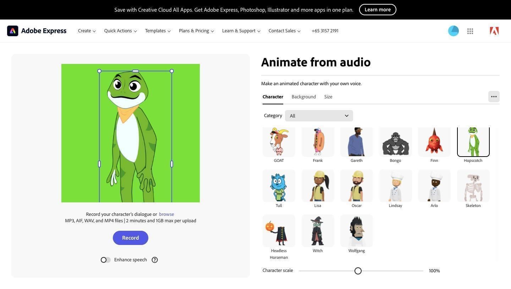Open the apps grid launcher icon
Image resolution: width=511 pixels, height=289 pixels.
[x=470, y=31]
